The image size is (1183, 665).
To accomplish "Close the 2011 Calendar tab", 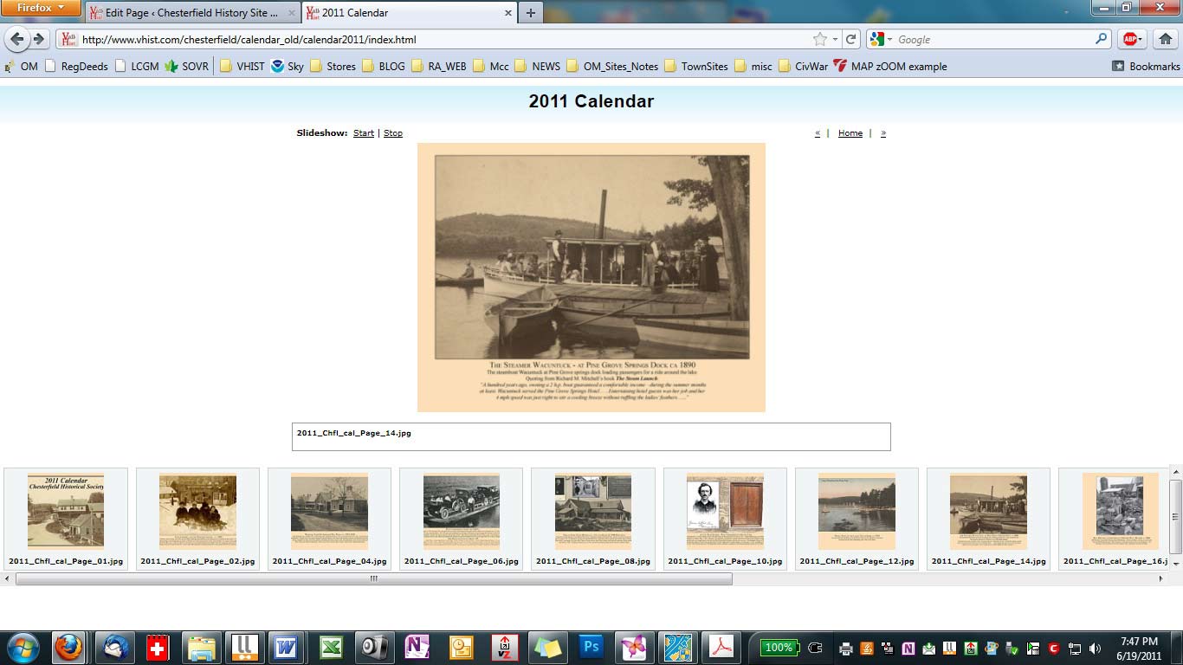I will tap(508, 13).
